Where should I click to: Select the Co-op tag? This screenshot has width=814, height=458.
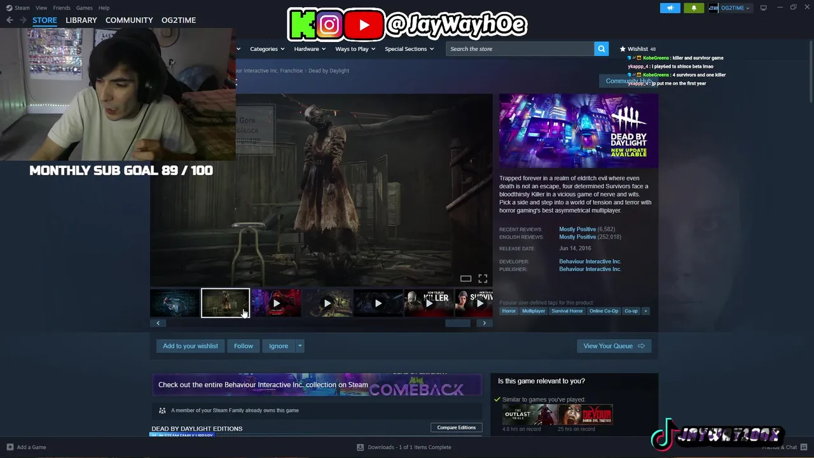[631, 311]
